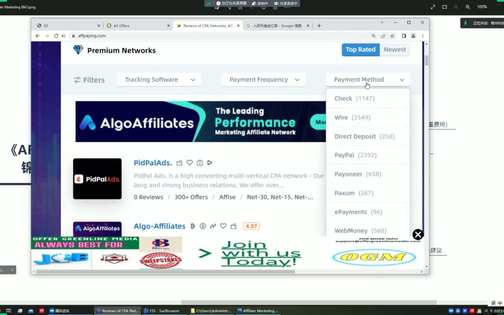The width and height of the screenshot is (504, 315).
Task: Open the browser side panel icon
Action: tap(404, 36)
